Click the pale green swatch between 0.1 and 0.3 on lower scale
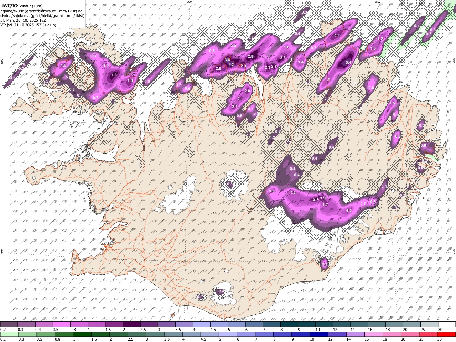This screenshot has height=342, width=456. click(9, 335)
